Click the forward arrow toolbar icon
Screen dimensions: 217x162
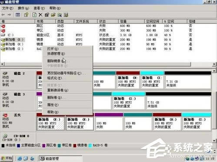click(10, 15)
